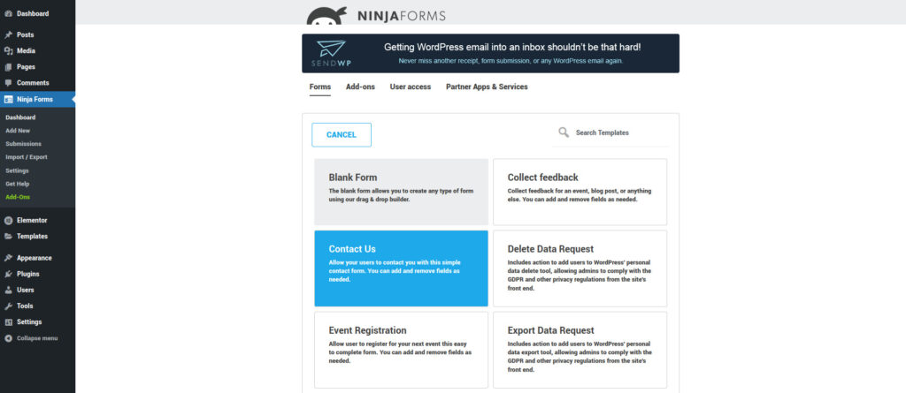Click the Posts pushpin icon
Image resolution: width=906 pixels, height=393 pixels.
(9, 34)
